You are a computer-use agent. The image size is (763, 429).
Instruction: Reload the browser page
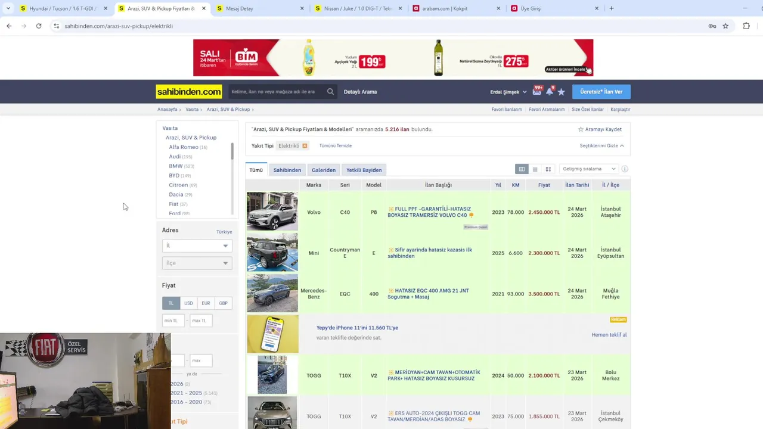pyautogui.click(x=39, y=26)
